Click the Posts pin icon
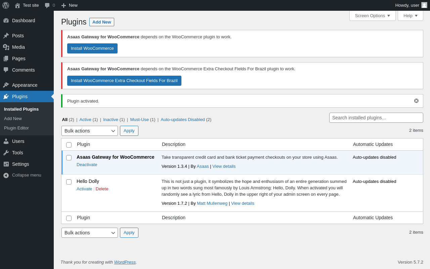The image size is (430, 269). 6,36
